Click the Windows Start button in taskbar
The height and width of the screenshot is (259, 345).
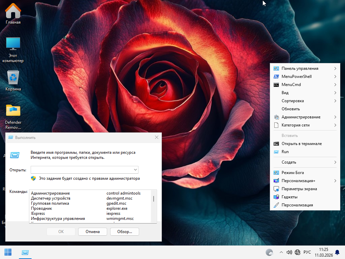(8, 252)
